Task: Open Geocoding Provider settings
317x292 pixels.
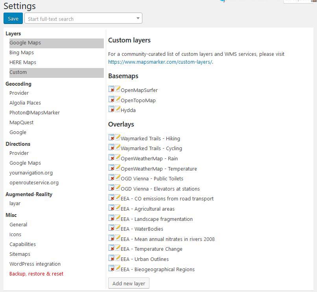Action: coord(19,93)
